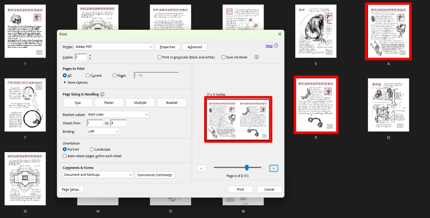Open the Printer dropdown showing Adobe PDF
Screen dimensions: 430x218
tap(114, 47)
